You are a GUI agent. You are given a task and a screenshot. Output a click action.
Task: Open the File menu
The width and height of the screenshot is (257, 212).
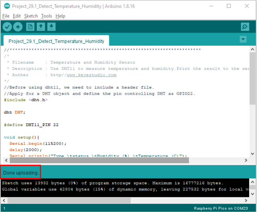[x=6, y=16]
